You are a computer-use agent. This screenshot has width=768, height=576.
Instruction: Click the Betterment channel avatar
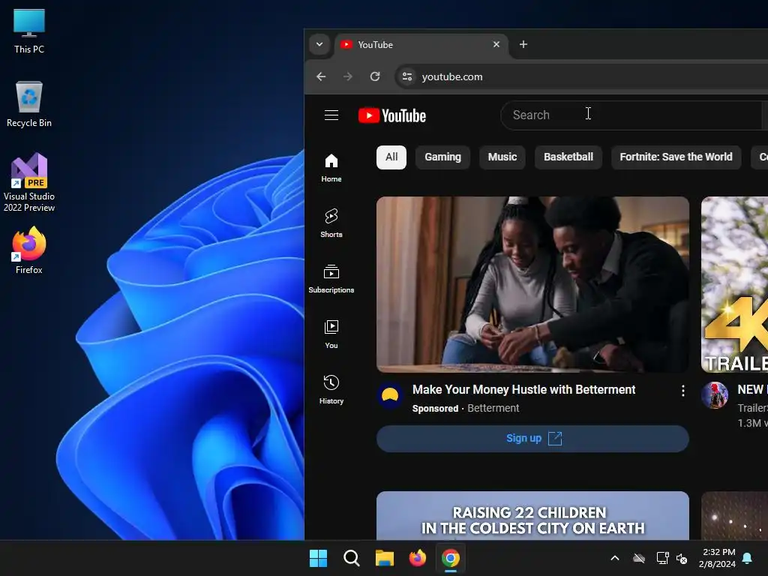pos(390,394)
